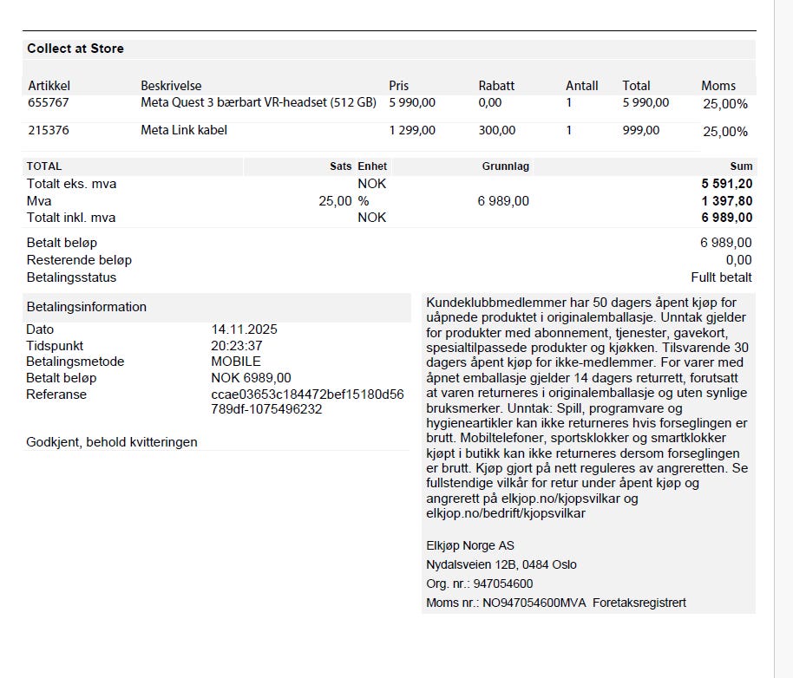The image size is (793, 678).
Task: Select the amount 'NOK 6989,00'
Action: [251, 378]
